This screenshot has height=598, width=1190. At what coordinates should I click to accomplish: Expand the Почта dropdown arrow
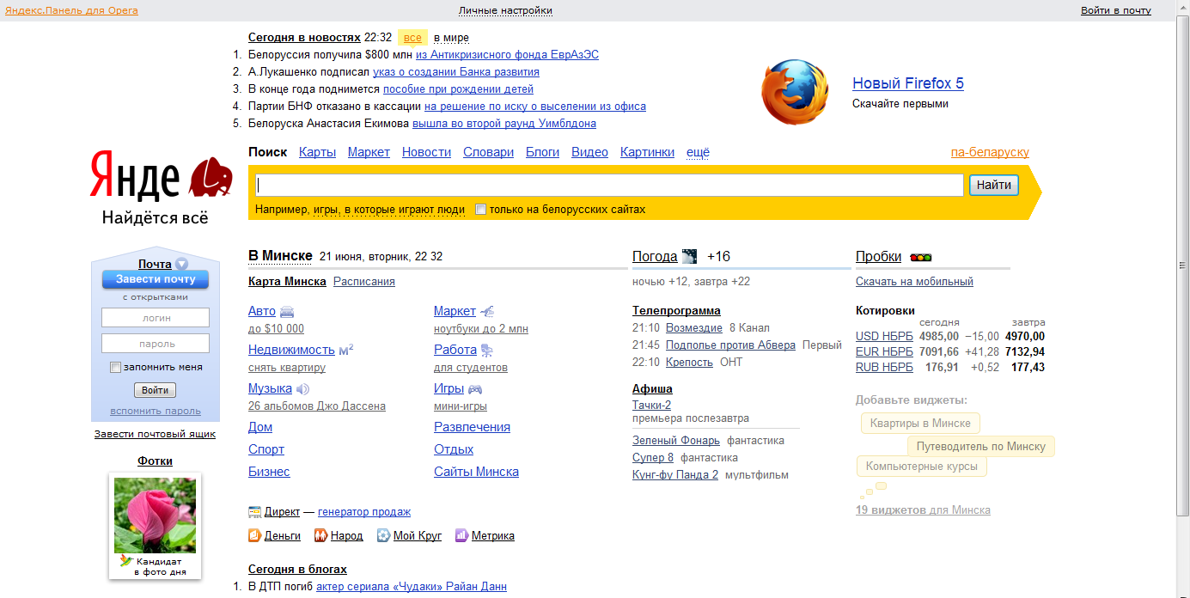[181, 265]
